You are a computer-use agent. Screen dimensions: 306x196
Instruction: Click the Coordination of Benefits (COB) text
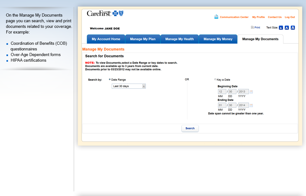(x=39, y=44)
